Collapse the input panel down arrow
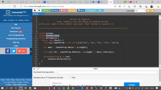Viewport: 161px width, 90px height. point(34,69)
